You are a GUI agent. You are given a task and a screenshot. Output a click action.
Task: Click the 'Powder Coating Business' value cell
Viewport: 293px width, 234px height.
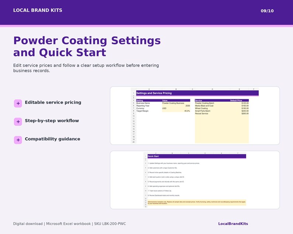(176, 103)
